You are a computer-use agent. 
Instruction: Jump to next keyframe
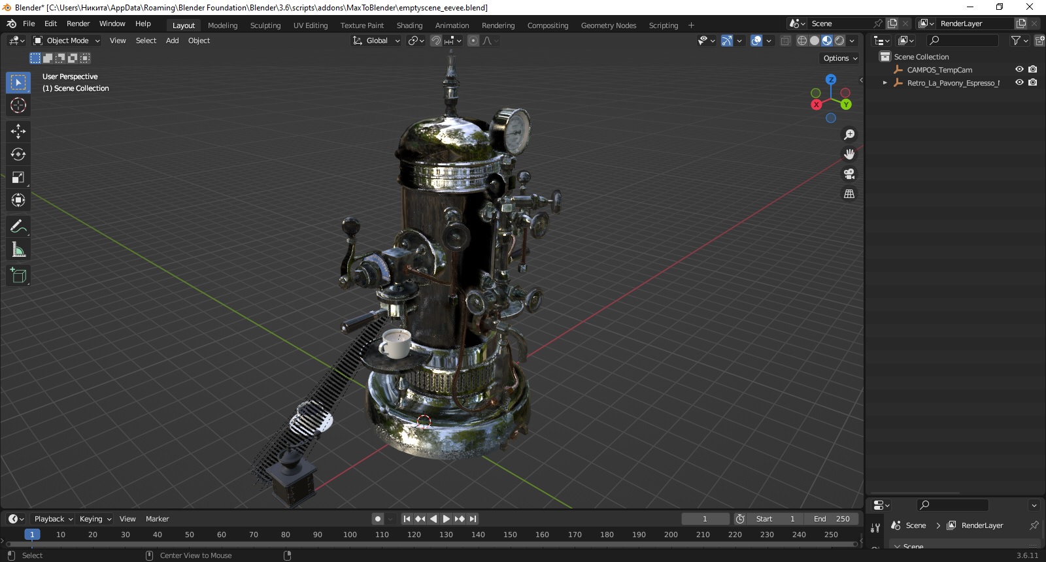460,519
